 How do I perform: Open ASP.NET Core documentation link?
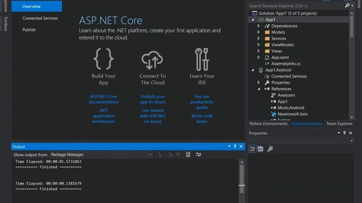[x=104, y=99]
